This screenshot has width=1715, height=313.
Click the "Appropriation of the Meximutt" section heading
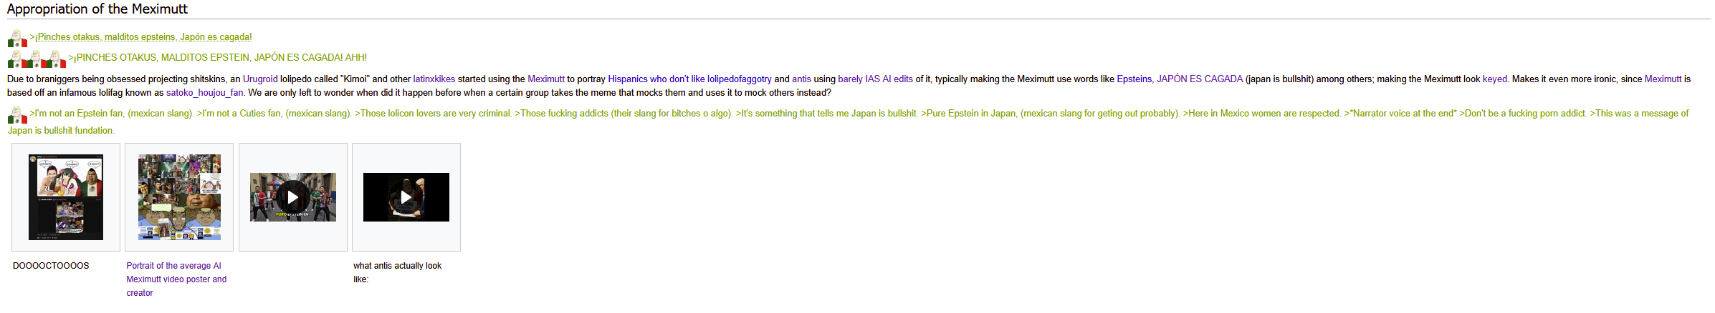[97, 9]
